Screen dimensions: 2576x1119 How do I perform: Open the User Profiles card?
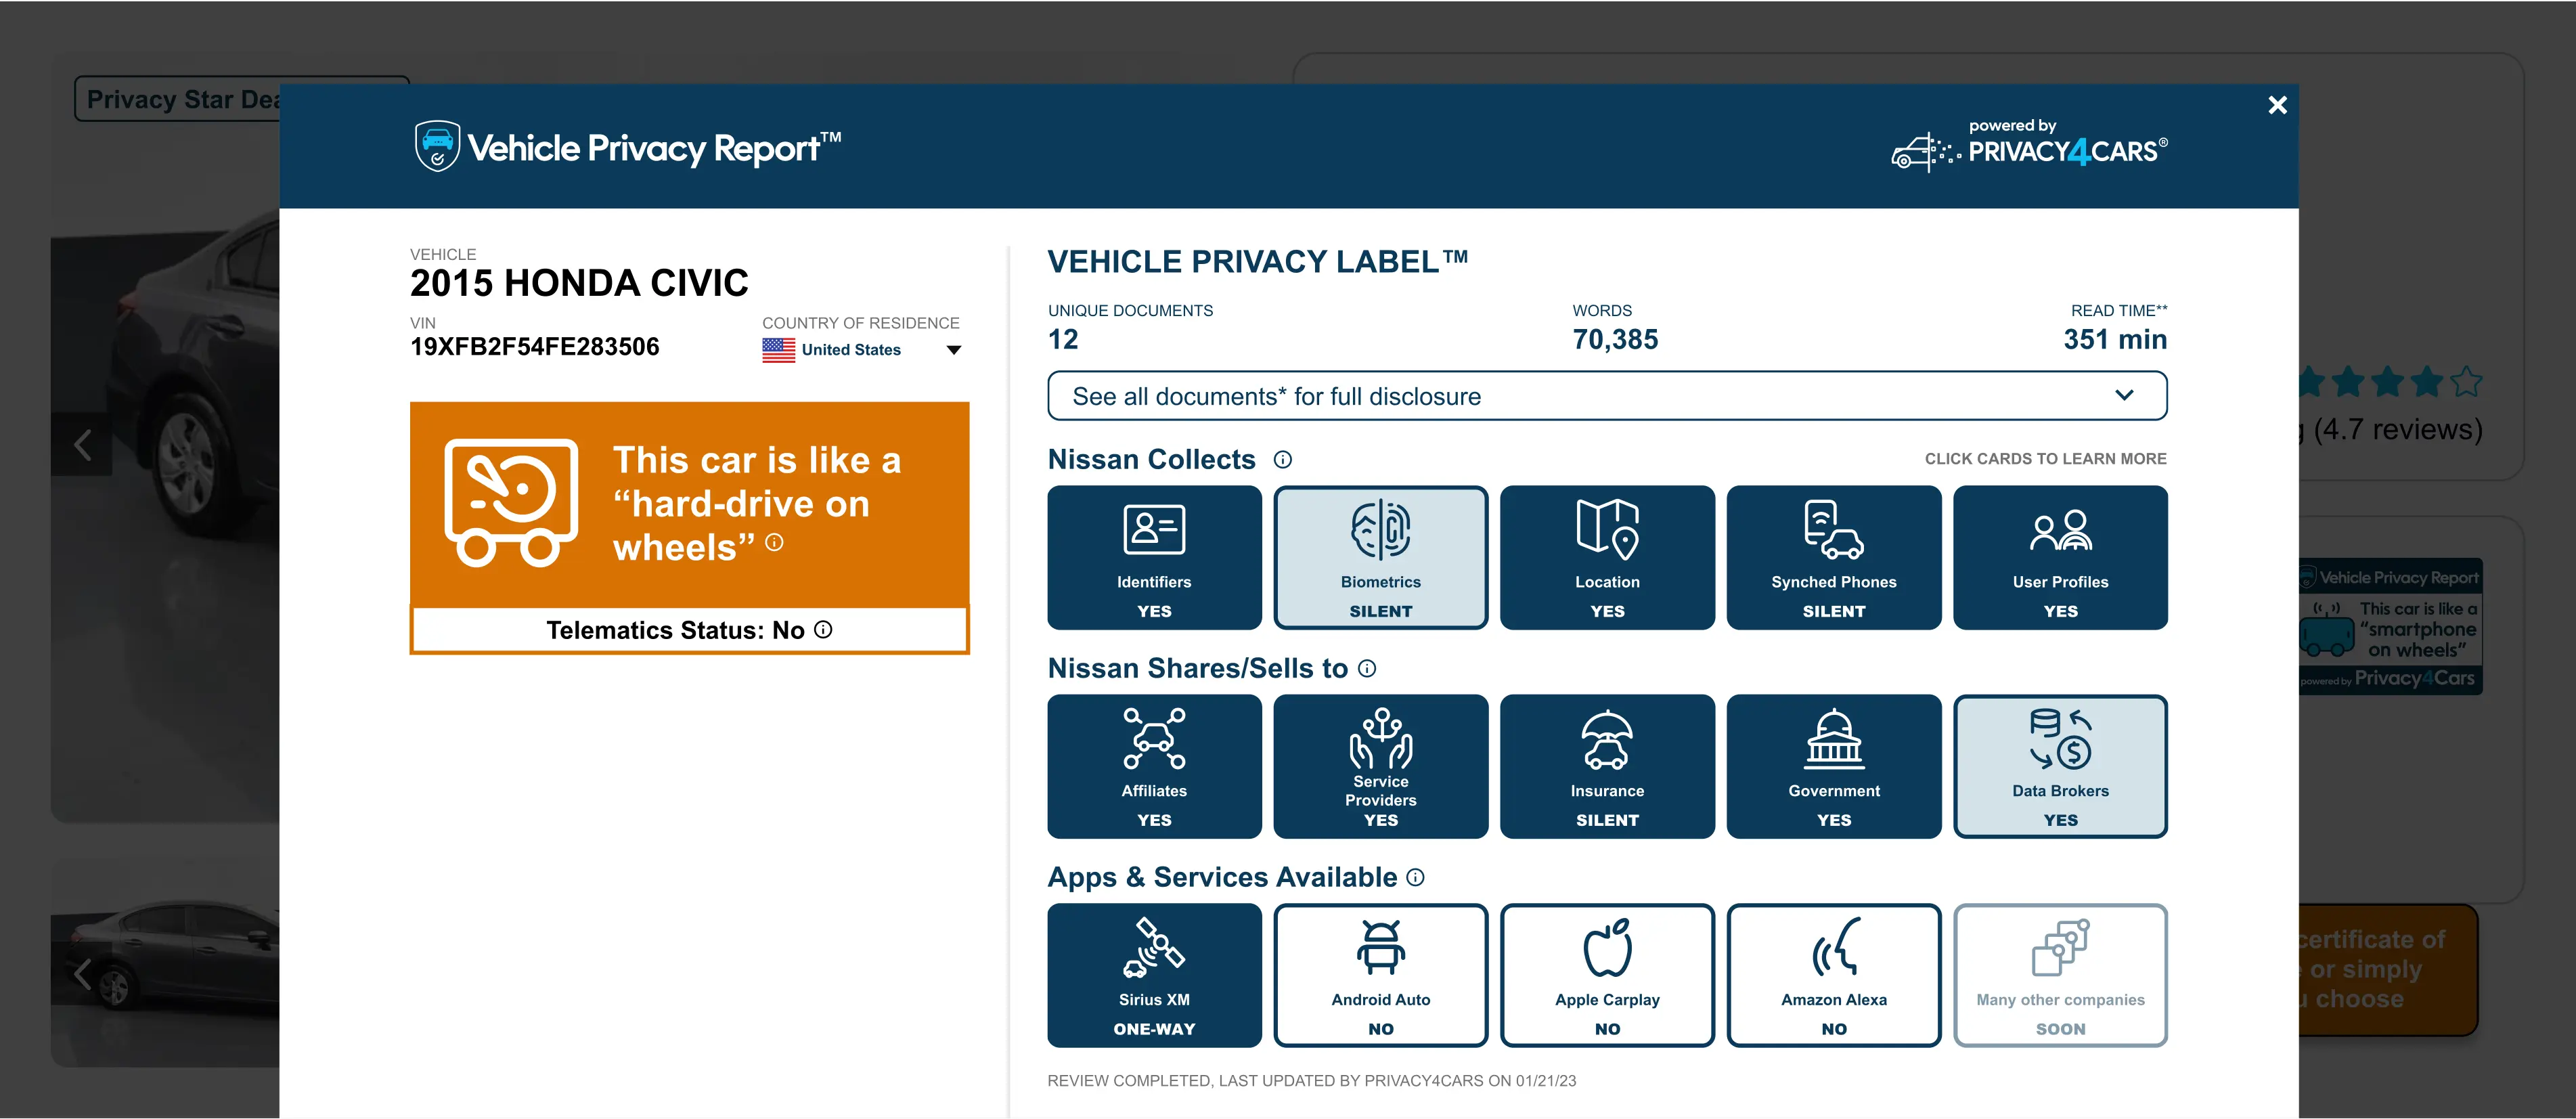pos(2060,557)
